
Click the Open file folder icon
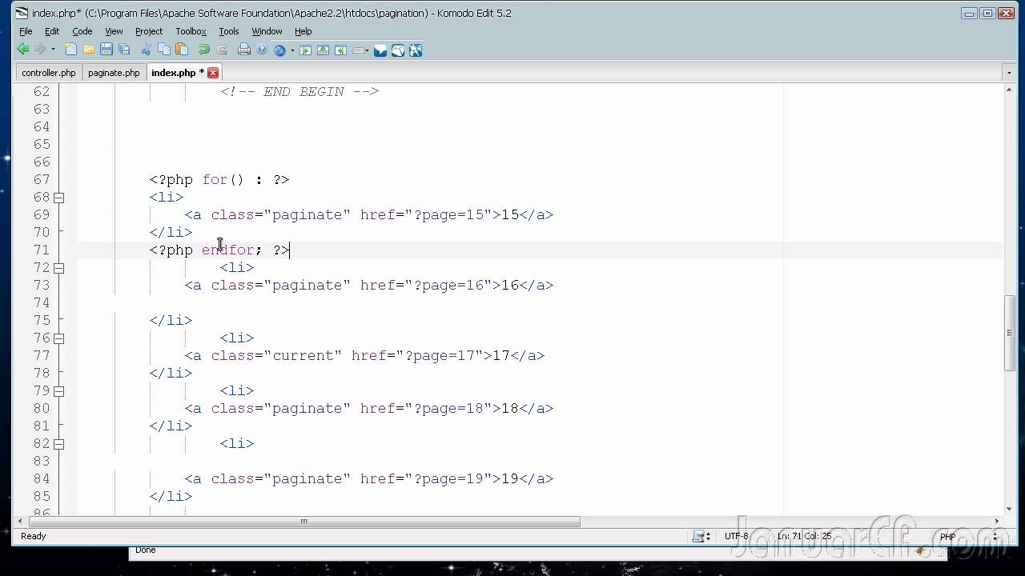89,50
